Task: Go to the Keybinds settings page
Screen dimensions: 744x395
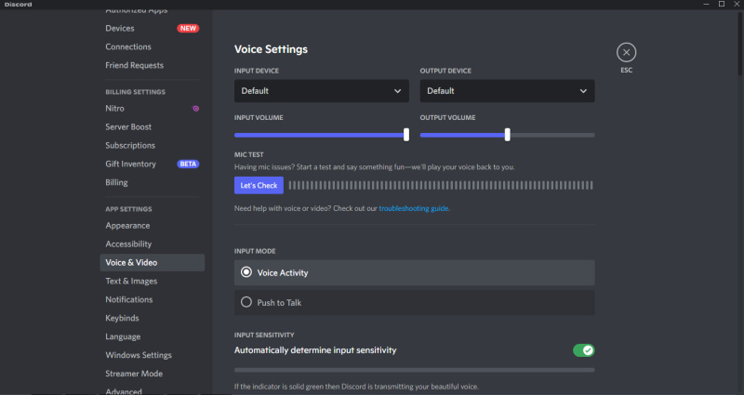Action: [123, 318]
